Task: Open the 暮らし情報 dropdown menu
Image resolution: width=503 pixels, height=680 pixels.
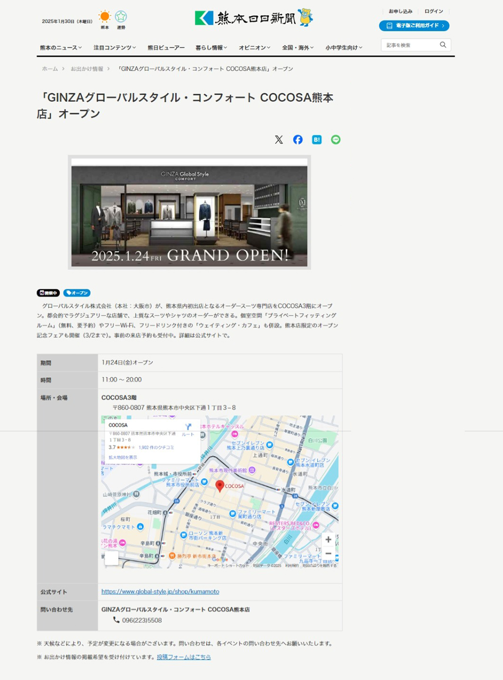Action: [x=211, y=47]
